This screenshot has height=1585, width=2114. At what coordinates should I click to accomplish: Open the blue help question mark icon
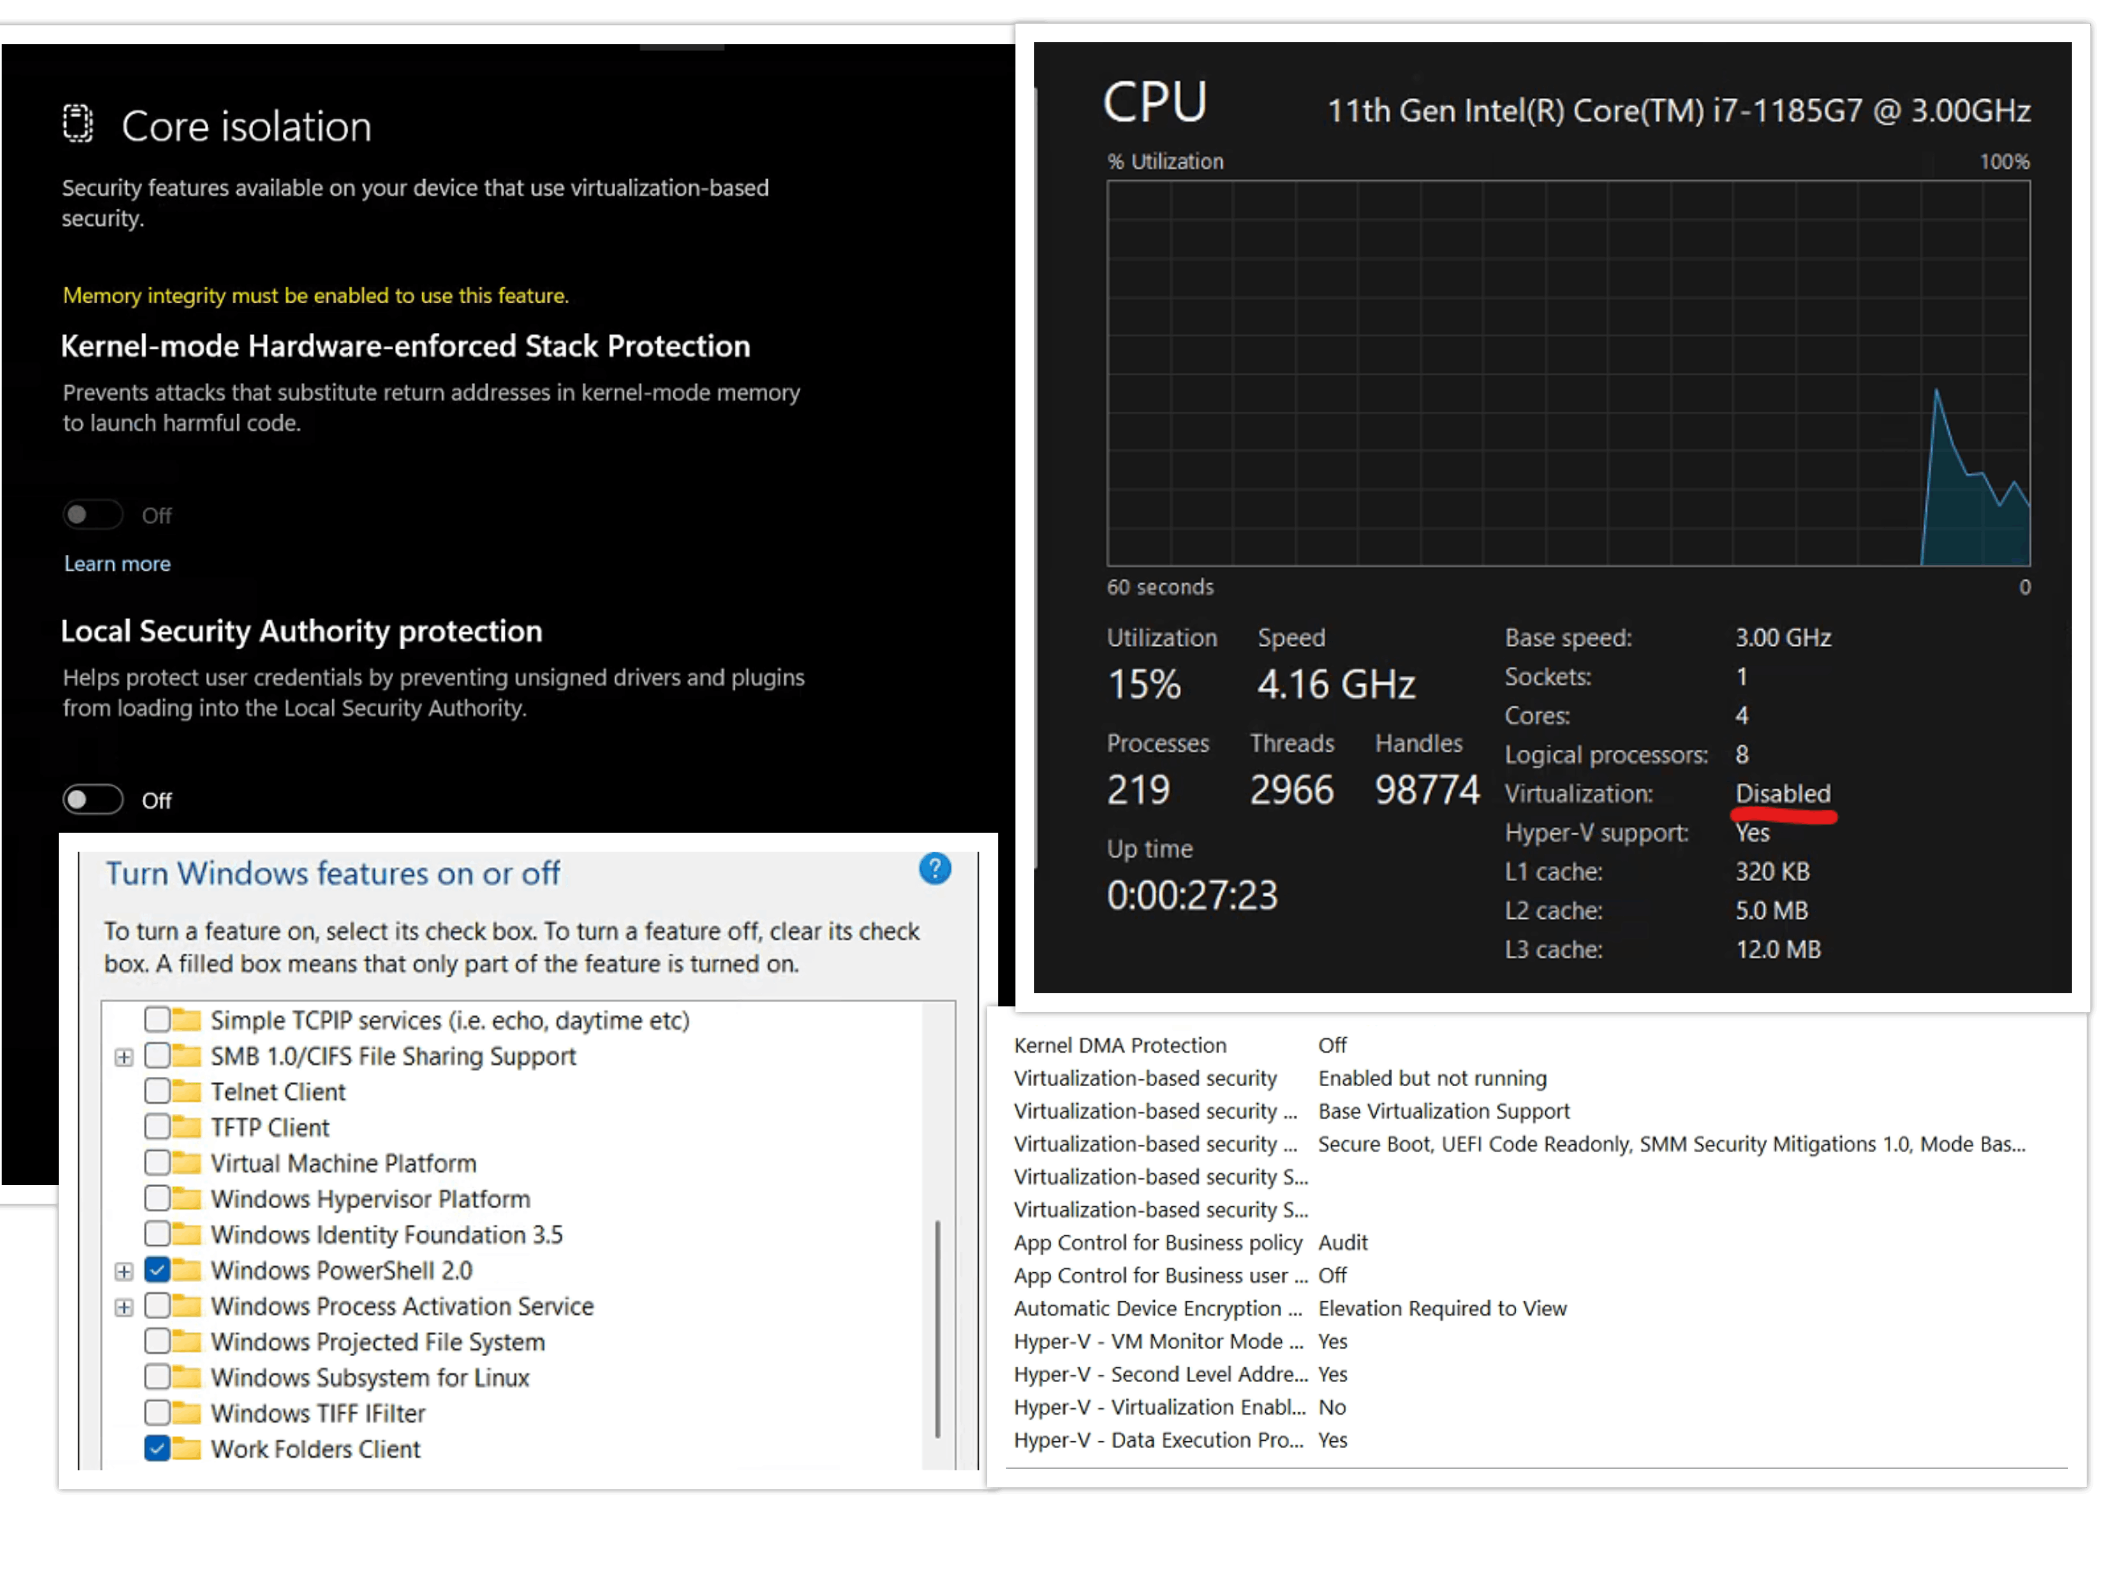tap(934, 870)
